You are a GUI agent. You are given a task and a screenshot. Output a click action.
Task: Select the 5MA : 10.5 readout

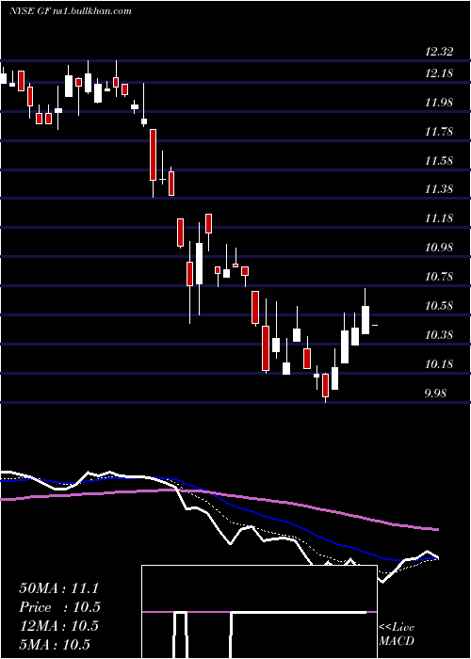pos(55,645)
